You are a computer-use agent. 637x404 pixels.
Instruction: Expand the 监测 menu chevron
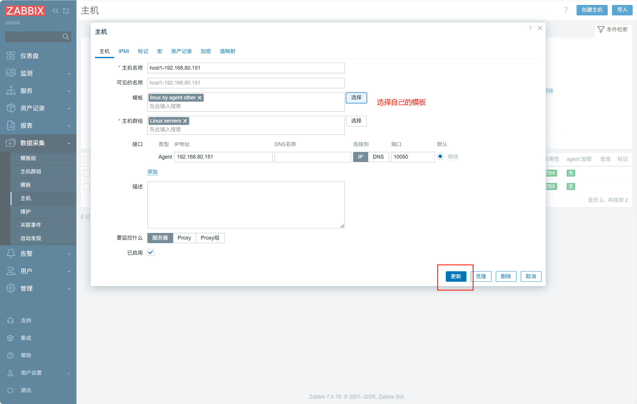point(69,73)
